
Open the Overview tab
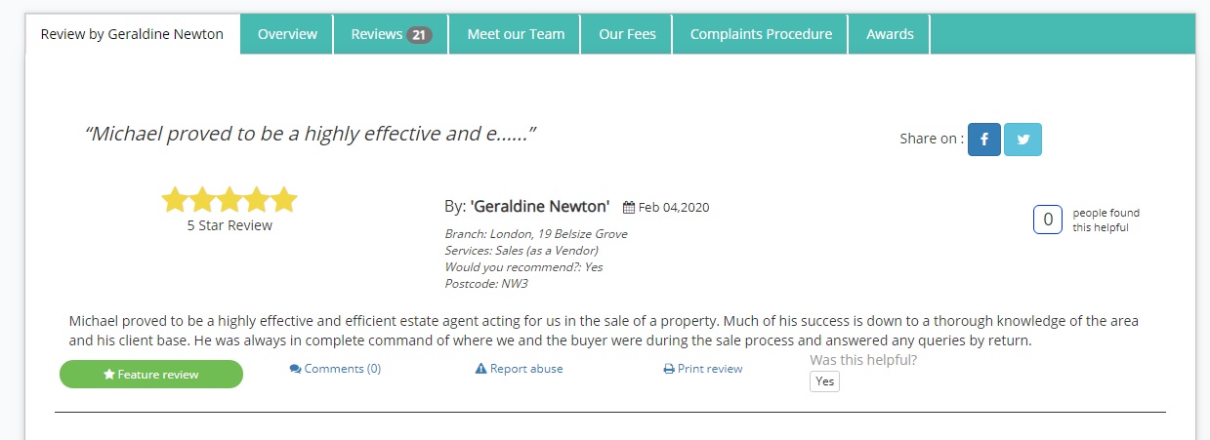coord(287,34)
